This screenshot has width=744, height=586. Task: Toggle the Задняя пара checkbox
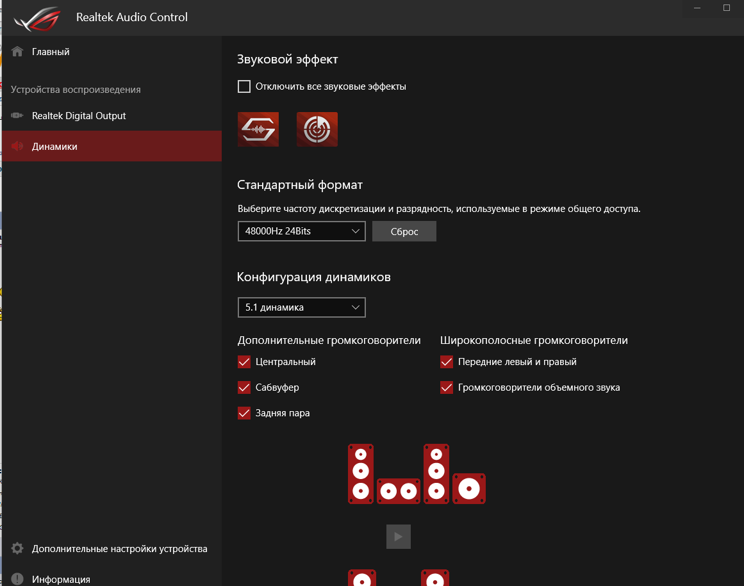tap(244, 413)
